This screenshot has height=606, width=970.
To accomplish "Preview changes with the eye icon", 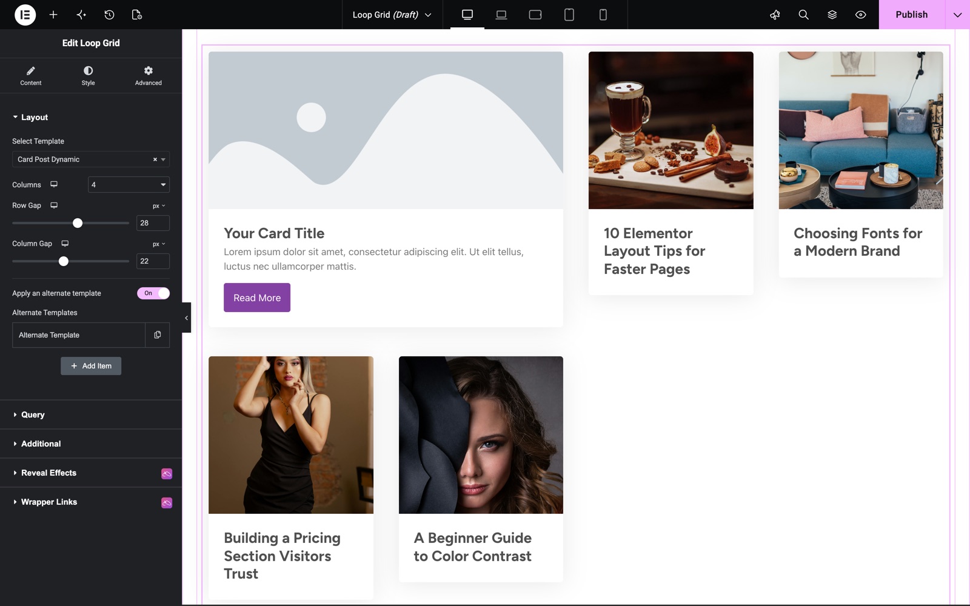I will tap(860, 15).
